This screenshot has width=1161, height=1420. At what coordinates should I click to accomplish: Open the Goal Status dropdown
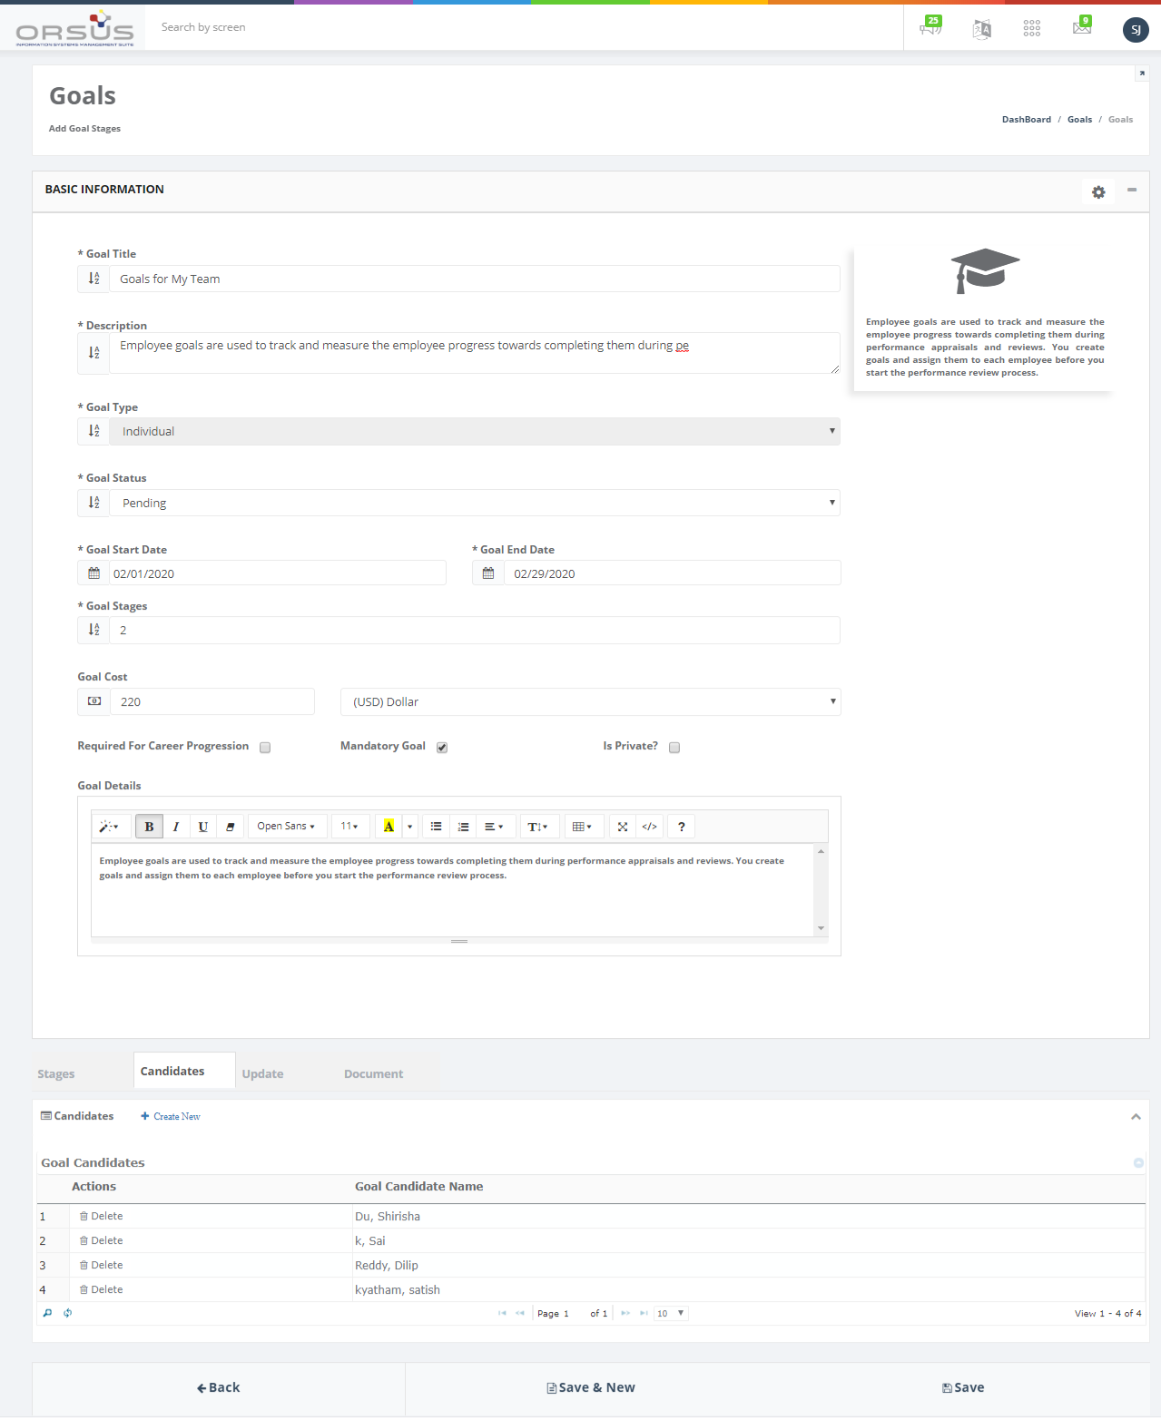[x=475, y=503]
